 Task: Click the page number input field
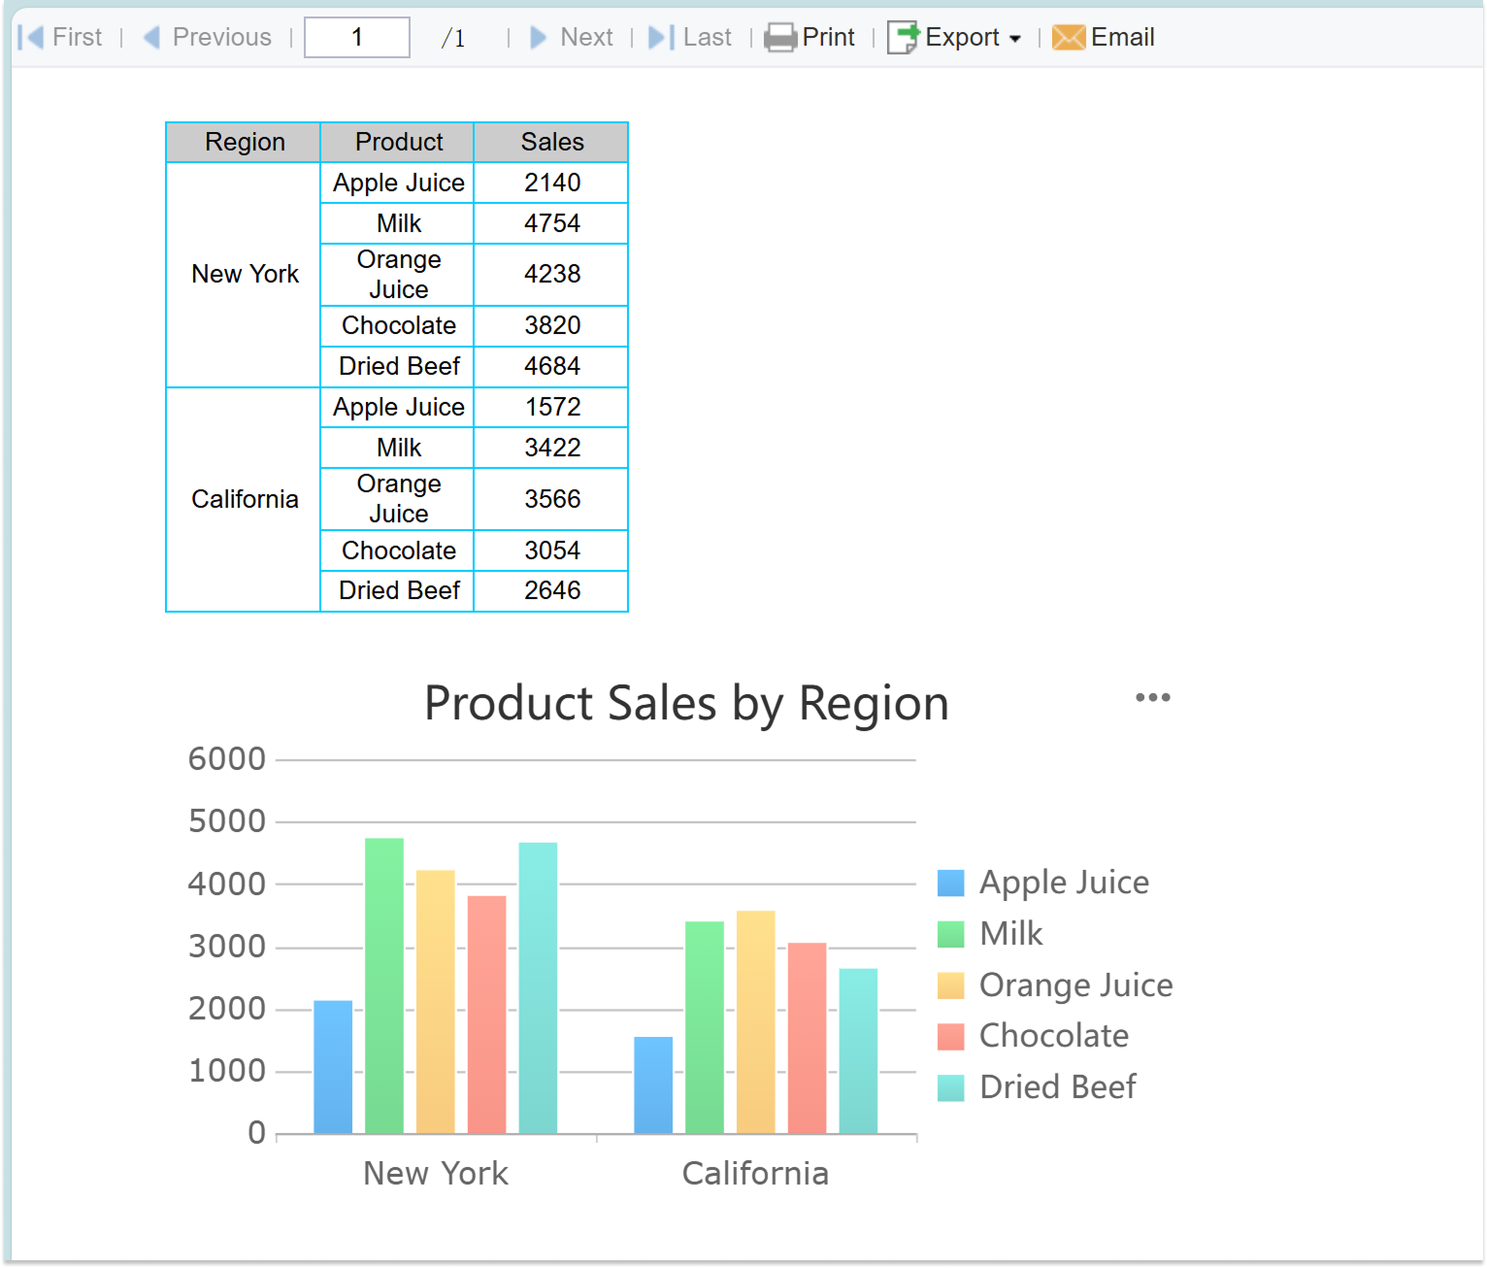point(357,38)
